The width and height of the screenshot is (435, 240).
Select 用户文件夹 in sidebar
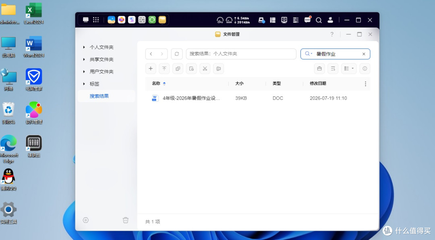tap(101, 72)
